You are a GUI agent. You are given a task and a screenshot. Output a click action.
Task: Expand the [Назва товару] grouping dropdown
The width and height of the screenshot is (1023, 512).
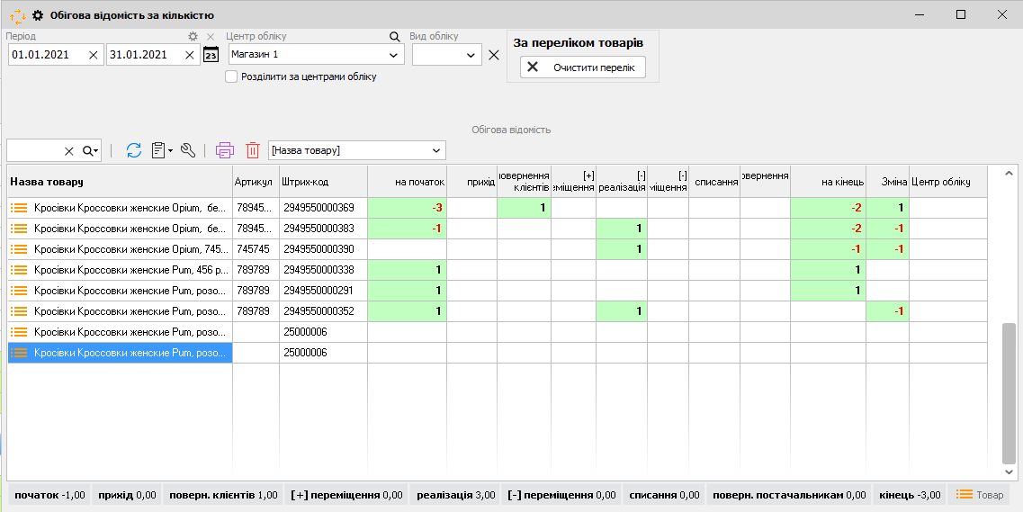point(436,150)
